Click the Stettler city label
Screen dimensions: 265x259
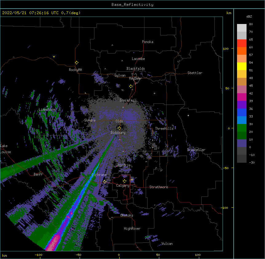click(x=195, y=73)
